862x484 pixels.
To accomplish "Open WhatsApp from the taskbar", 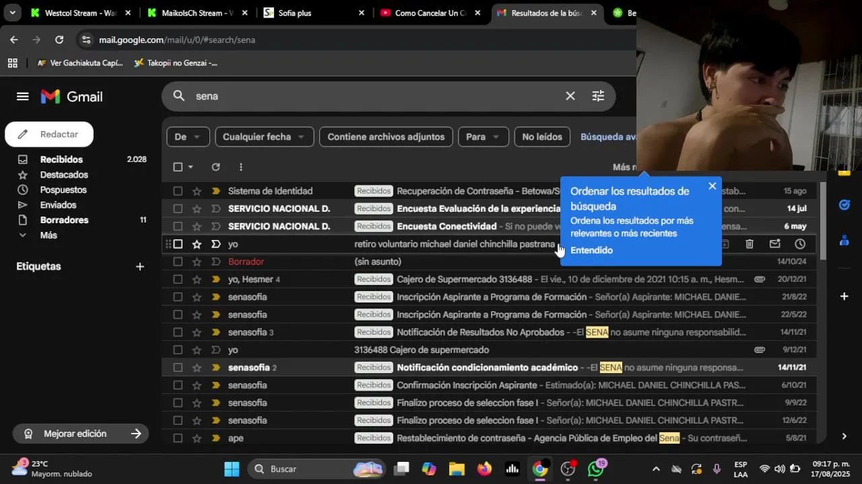I will (595, 469).
